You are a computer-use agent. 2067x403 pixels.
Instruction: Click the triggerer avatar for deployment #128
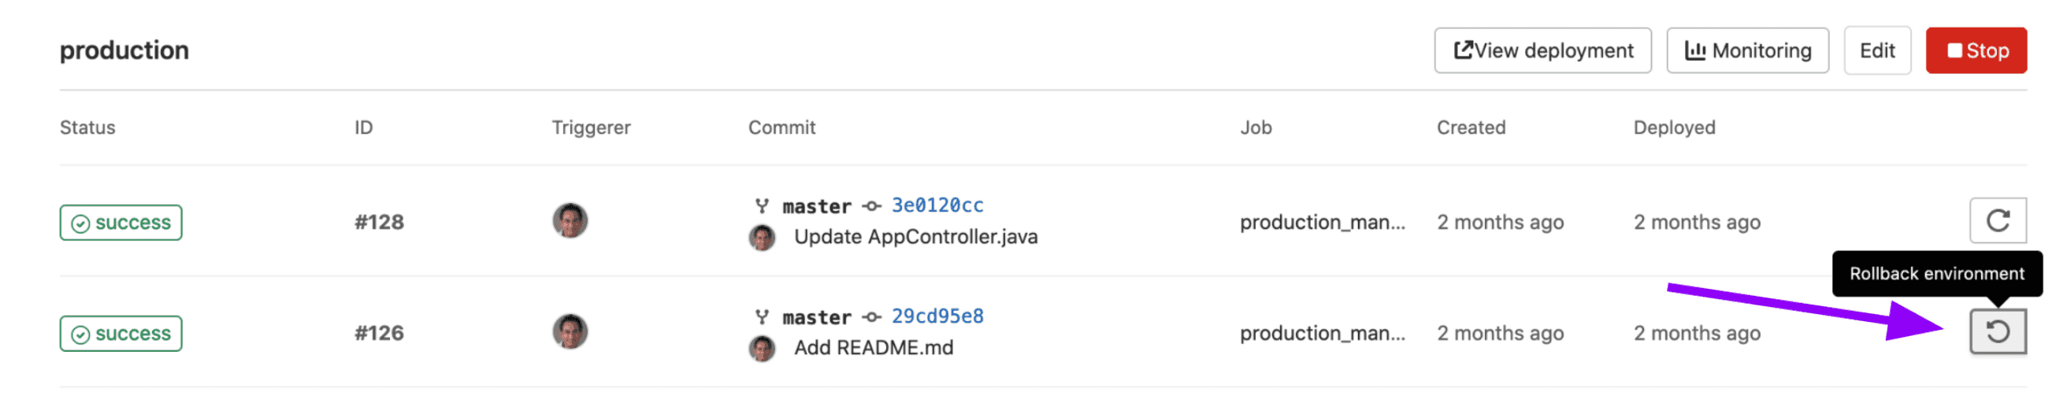(570, 220)
